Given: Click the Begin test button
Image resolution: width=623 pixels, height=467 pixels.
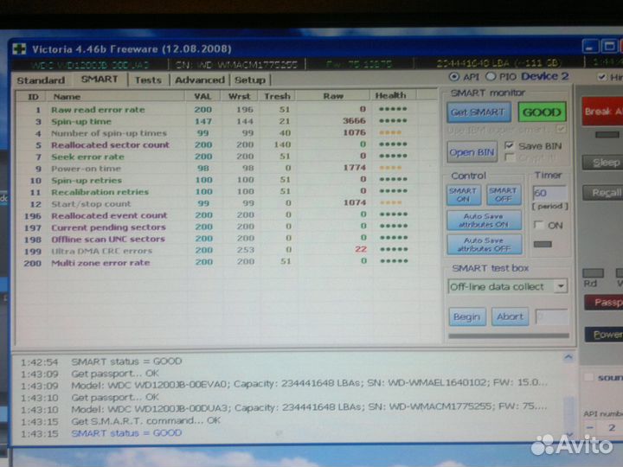Looking at the screenshot, I should [x=467, y=317].
